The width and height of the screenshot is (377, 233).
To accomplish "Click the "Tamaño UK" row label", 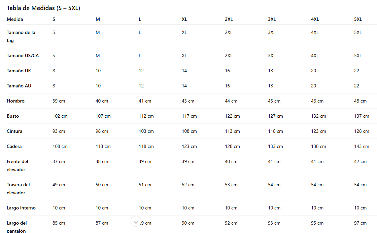I will 19,71.
